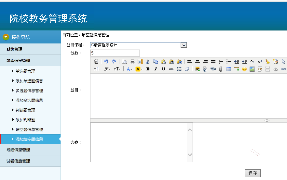Image resolution: width=287 pixels, height=180 pixels.
Task: Align text right in editor
Action: click(x=205, y=61)
